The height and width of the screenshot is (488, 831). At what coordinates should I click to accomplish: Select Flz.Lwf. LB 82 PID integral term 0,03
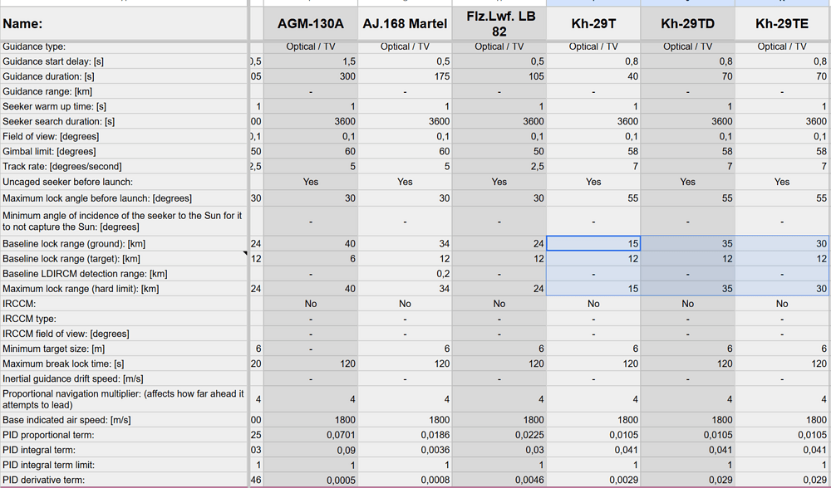(x=499, y=450)
